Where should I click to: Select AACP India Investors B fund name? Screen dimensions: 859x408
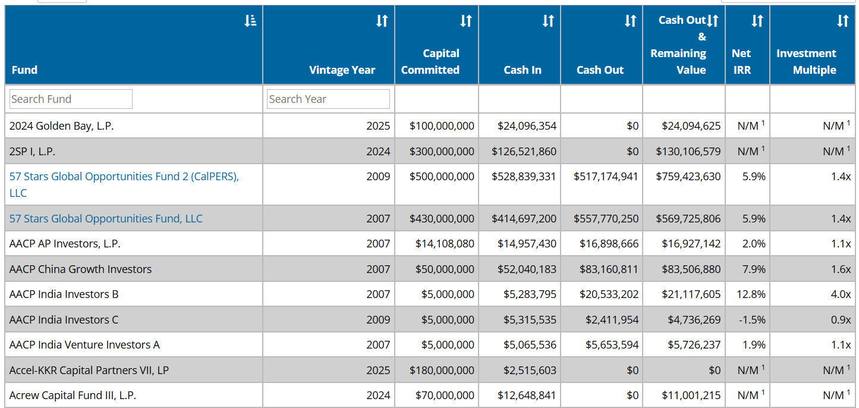(64, 294)
